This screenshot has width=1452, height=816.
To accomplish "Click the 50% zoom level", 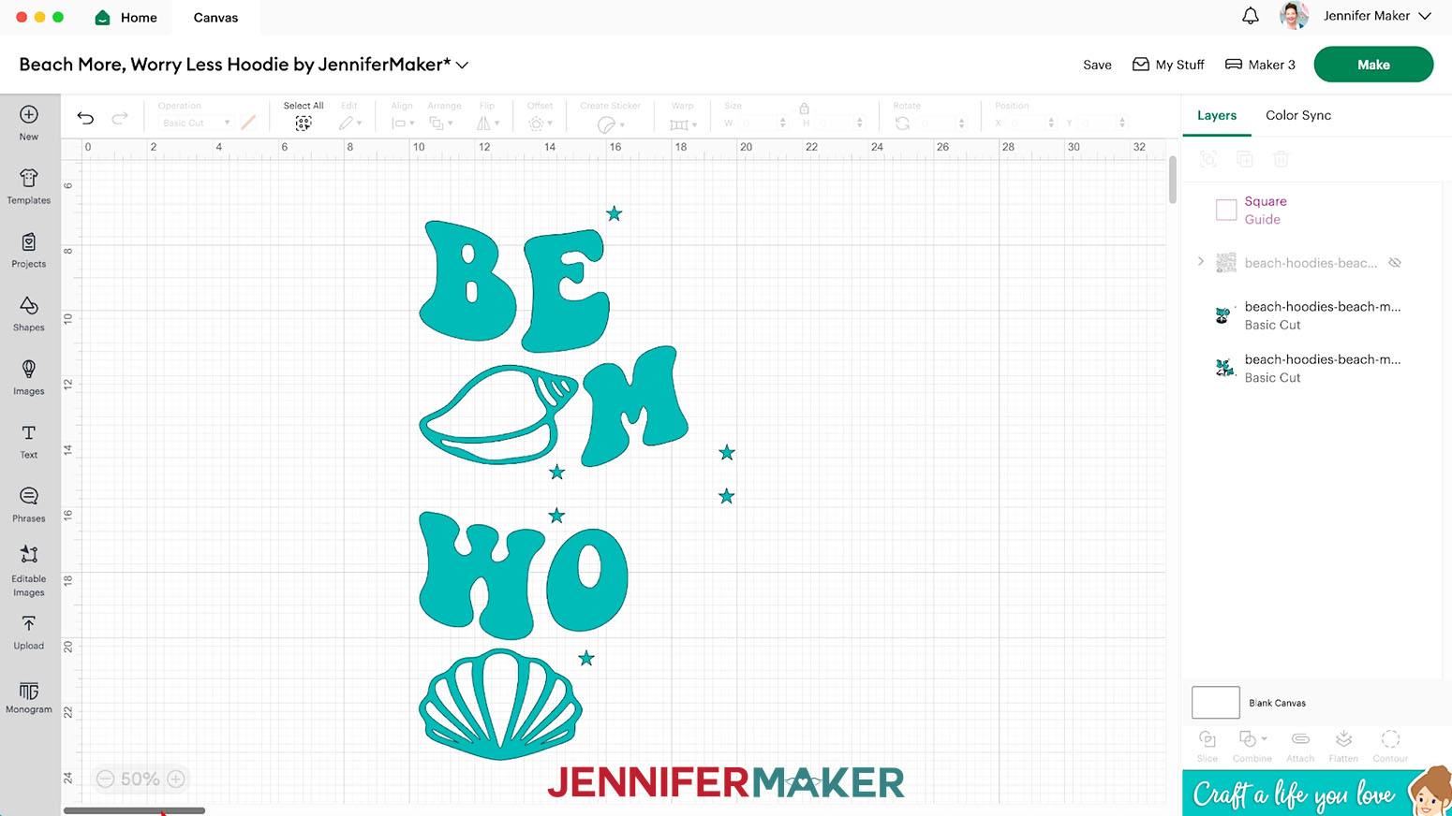I will click(x=140, y=779).
